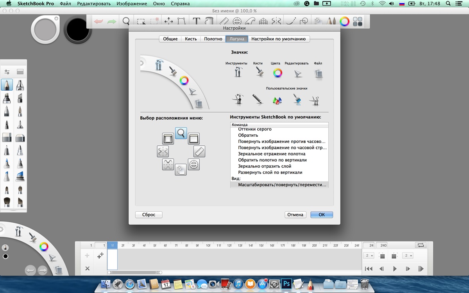Click the black color puck
This screenshot has width=469, height=293.
coord(77,29)
